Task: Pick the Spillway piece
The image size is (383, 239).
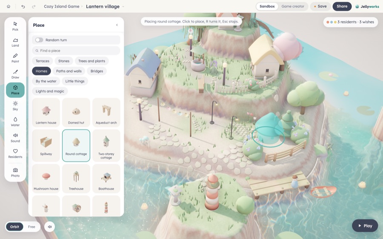Action: point(46,145)
